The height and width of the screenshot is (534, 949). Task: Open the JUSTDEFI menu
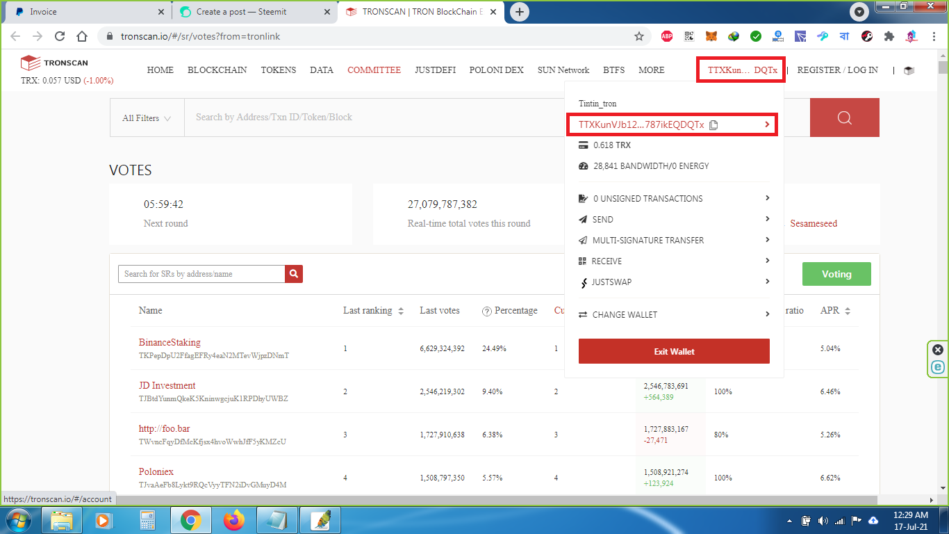[x=436, y=70]
